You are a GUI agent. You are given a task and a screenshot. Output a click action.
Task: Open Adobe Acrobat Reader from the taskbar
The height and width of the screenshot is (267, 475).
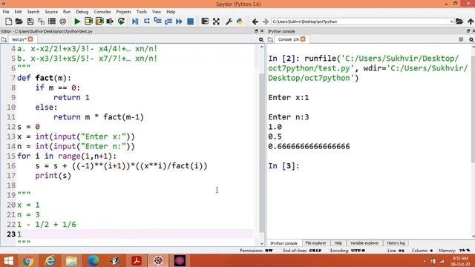click(x=137, y=260)
